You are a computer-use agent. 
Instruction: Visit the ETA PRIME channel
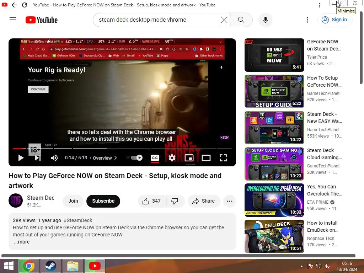point(317,202)
